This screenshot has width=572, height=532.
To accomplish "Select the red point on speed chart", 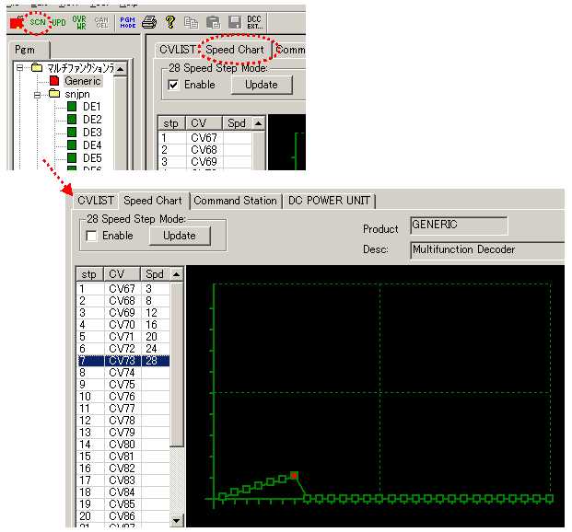I will click(294, 475).
